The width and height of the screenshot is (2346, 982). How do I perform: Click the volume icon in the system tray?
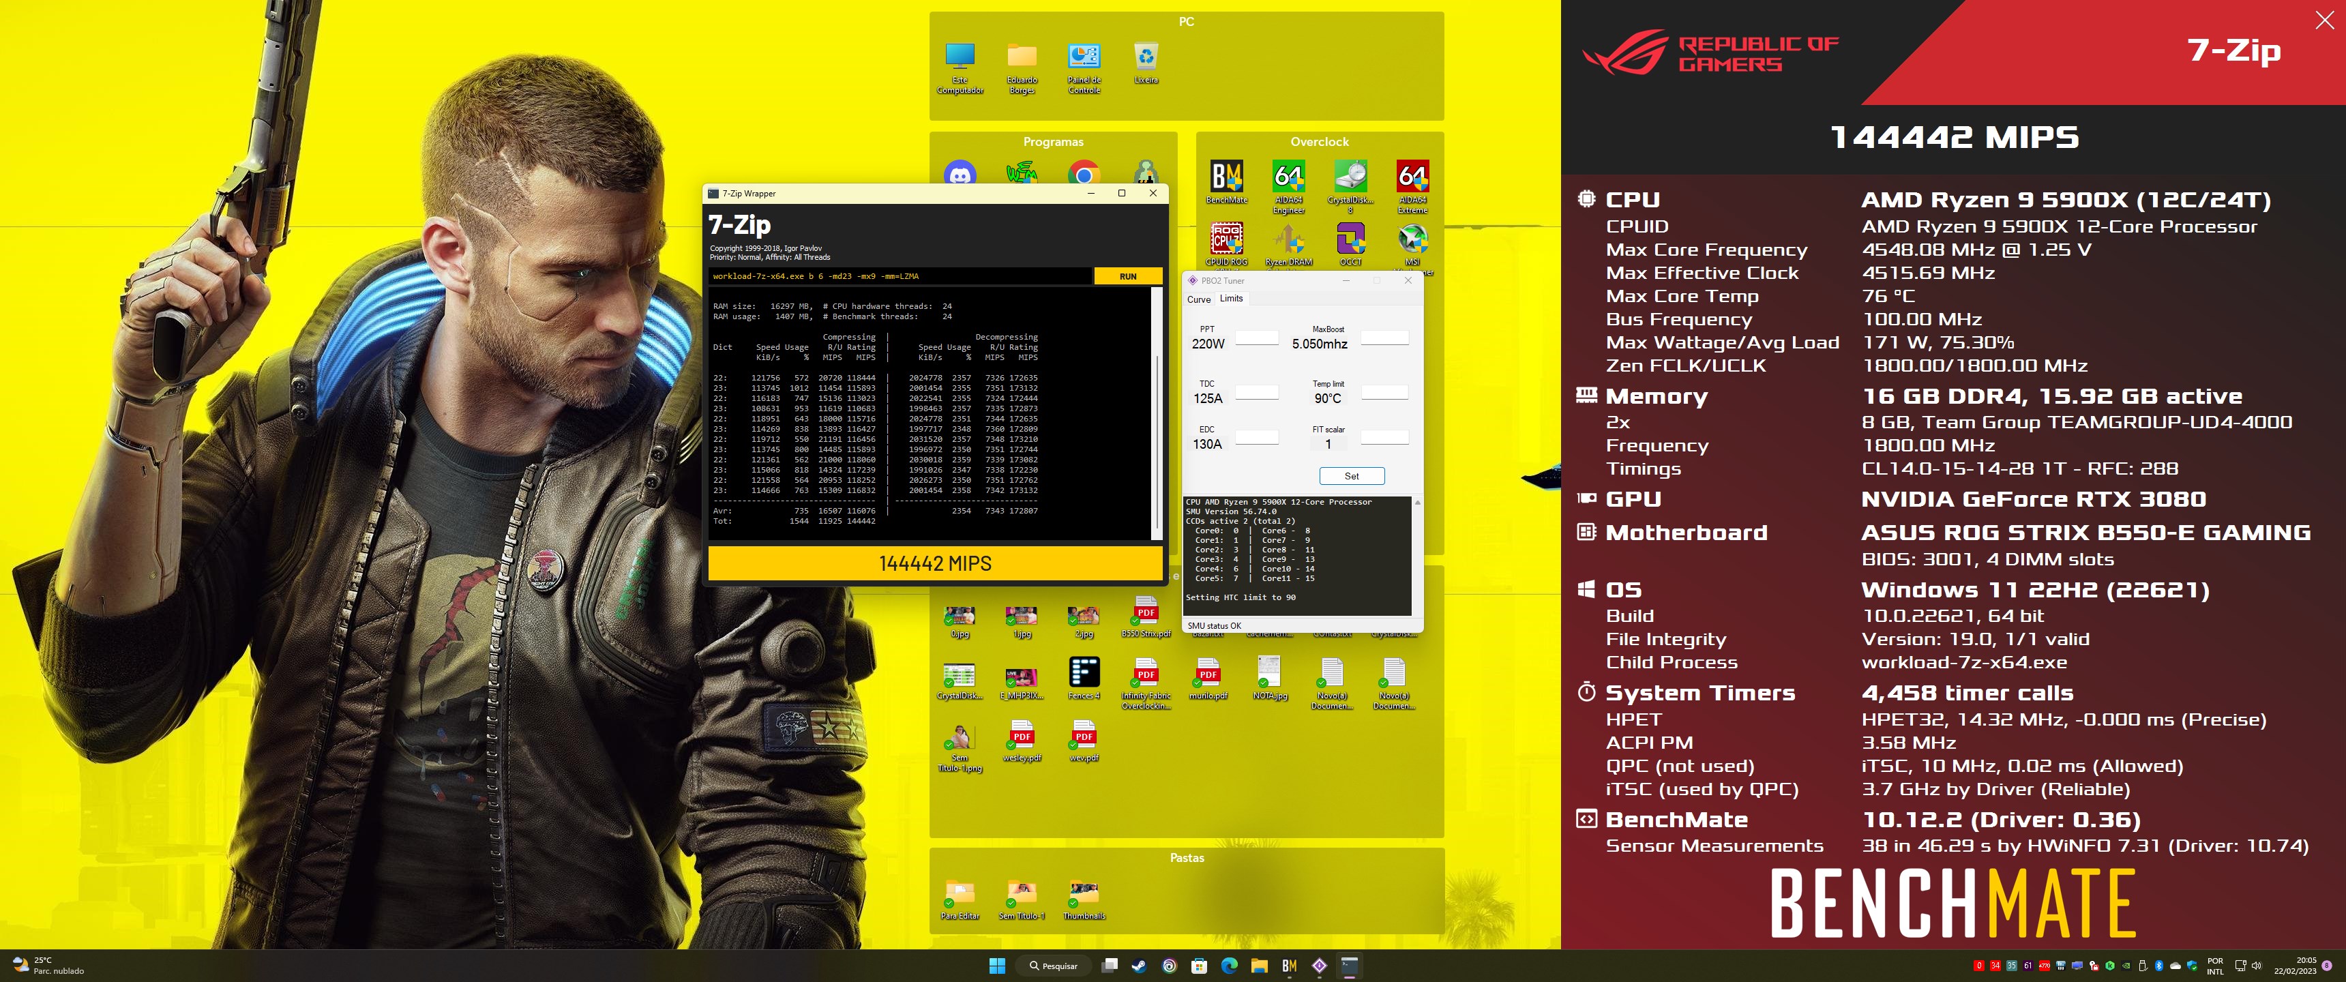tap(2257, 966)
